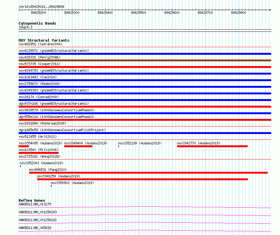This screenshot has height=235, width=280.
Task: Select the nsv4249383 (gnomADStructuralVariants) label
Action: pyautogui.click(x=54, y=90)
